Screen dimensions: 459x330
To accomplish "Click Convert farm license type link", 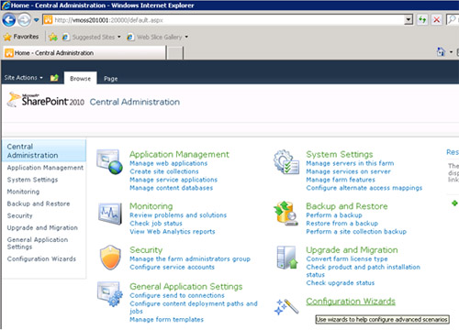I will (x=347, y=259).
